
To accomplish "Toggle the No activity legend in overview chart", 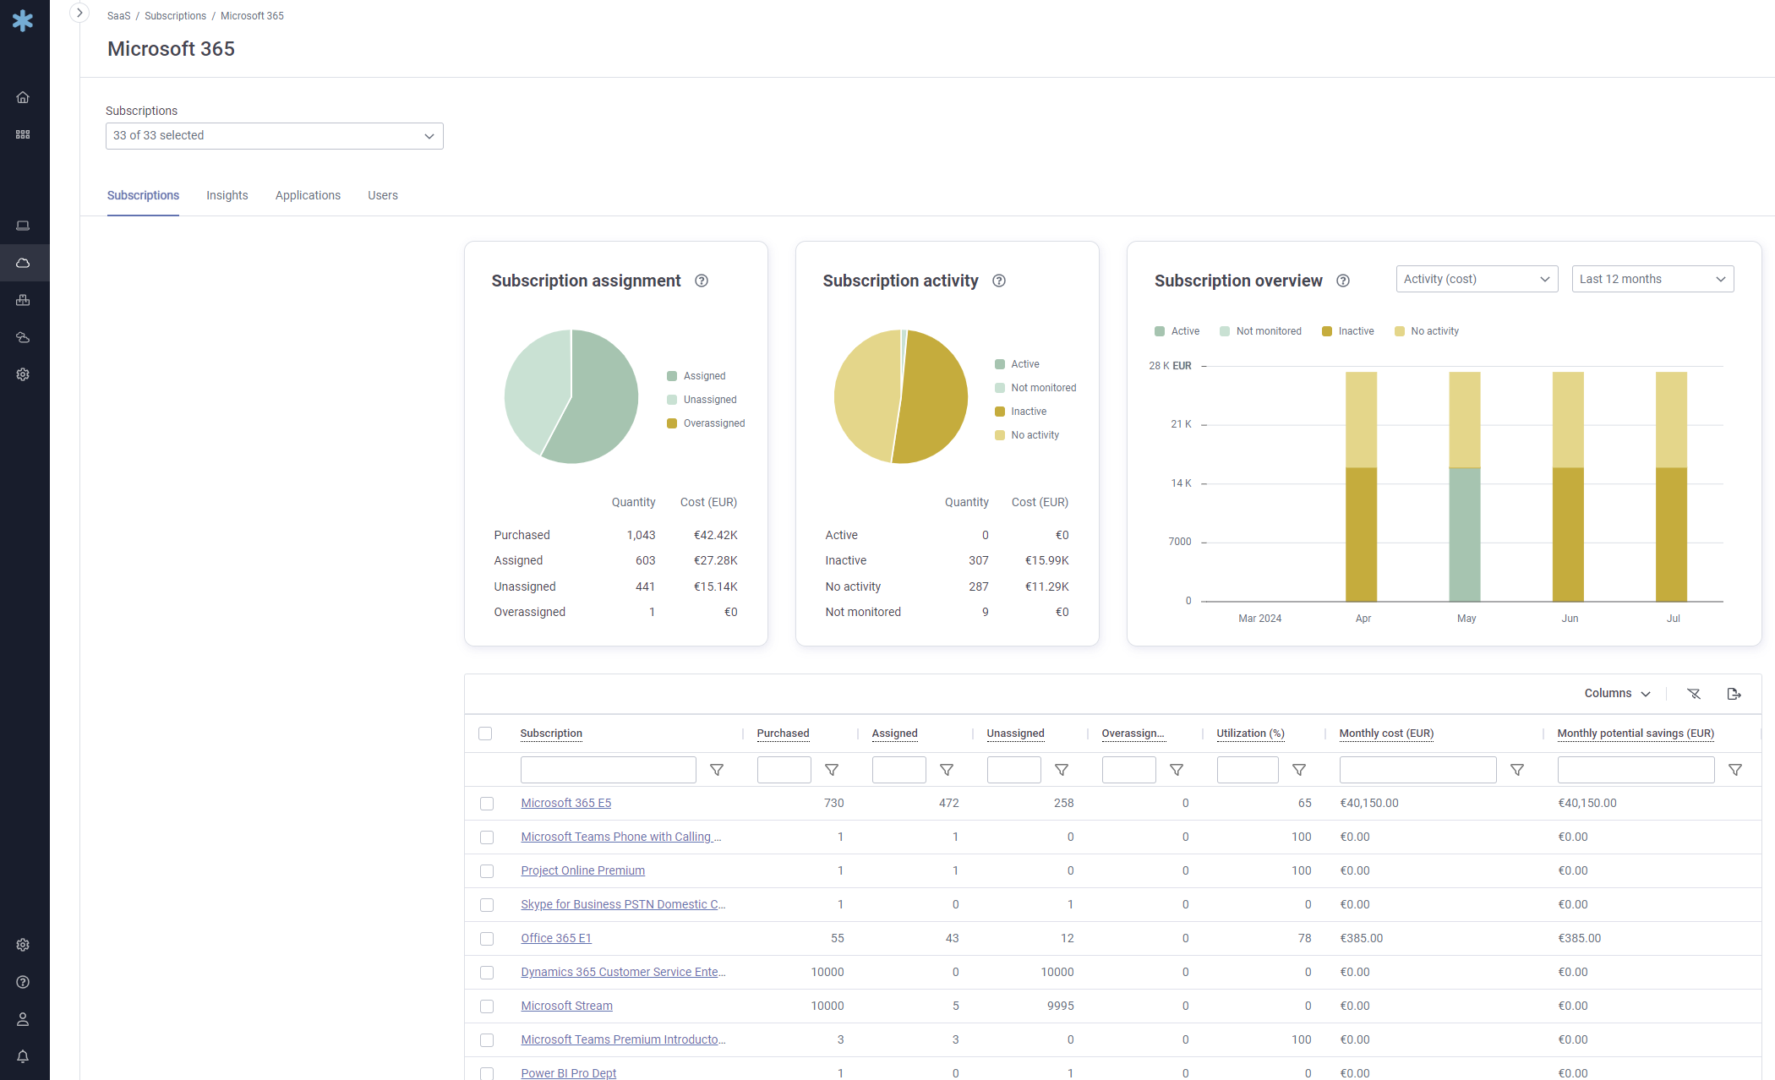I will (1427, 331).
